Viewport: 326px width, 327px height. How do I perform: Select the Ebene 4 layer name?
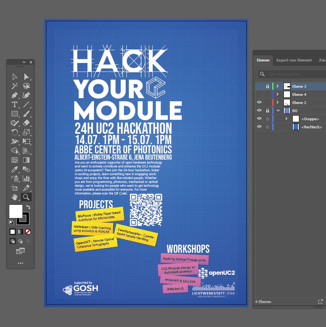click(299, 94)
